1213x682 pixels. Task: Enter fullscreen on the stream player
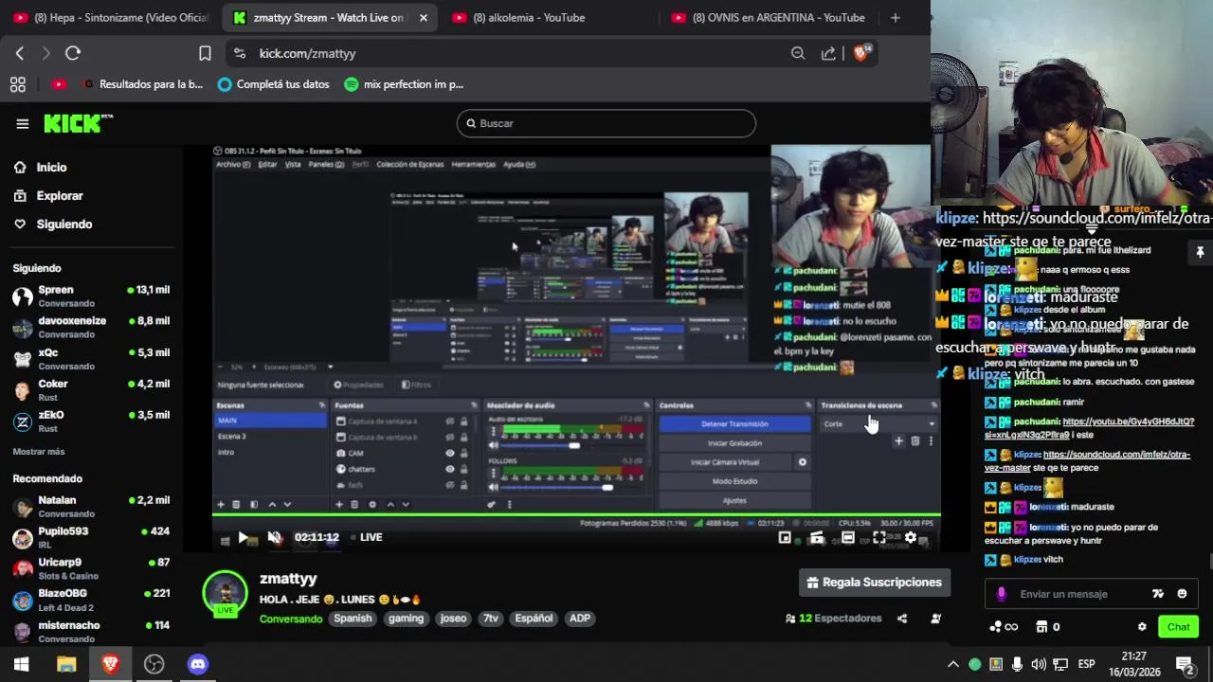point(879,537)
